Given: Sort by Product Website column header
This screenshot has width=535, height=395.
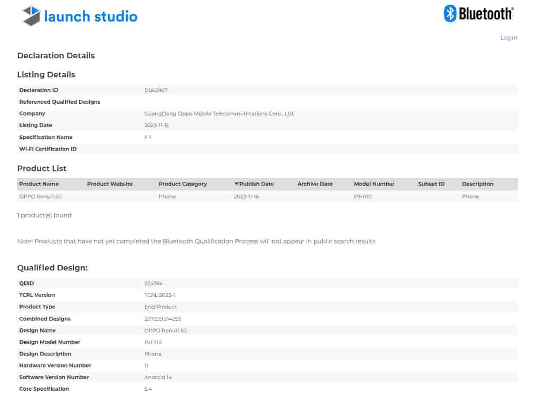Looking at the screenshot, I should click(110, 184).
